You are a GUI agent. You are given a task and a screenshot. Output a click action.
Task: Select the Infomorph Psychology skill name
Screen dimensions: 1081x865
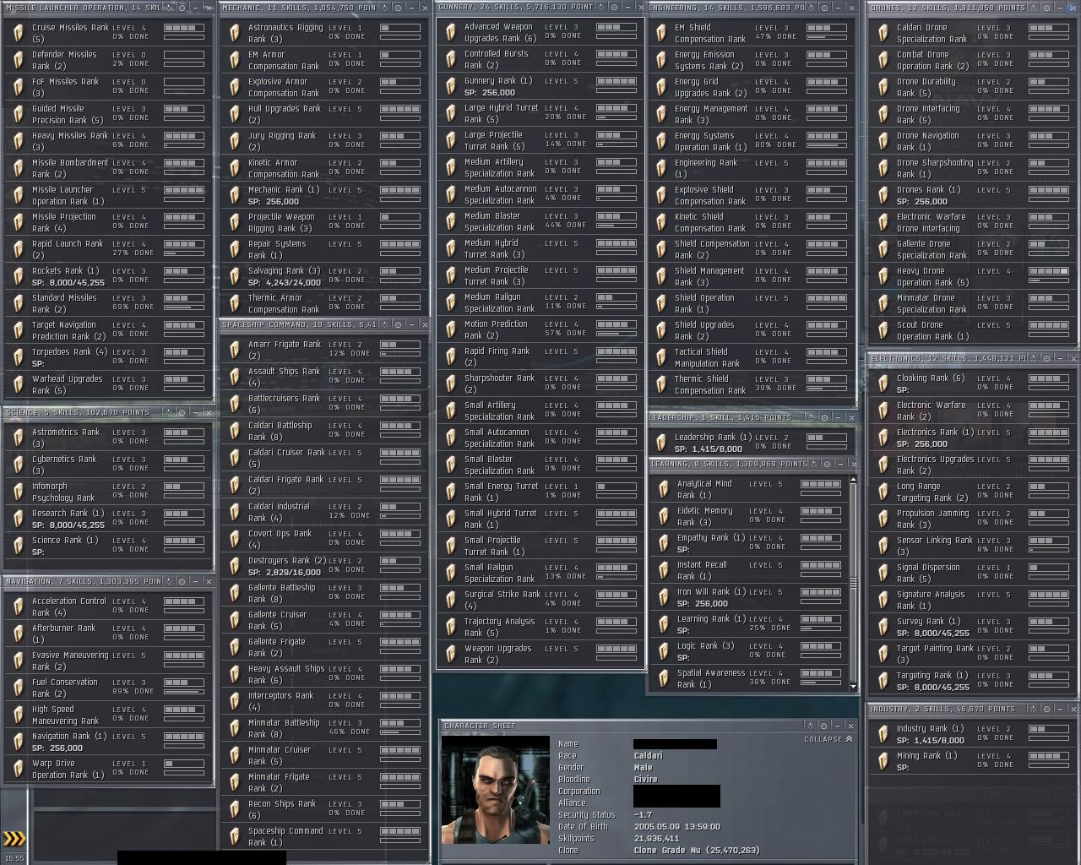[x=63, y=492]
